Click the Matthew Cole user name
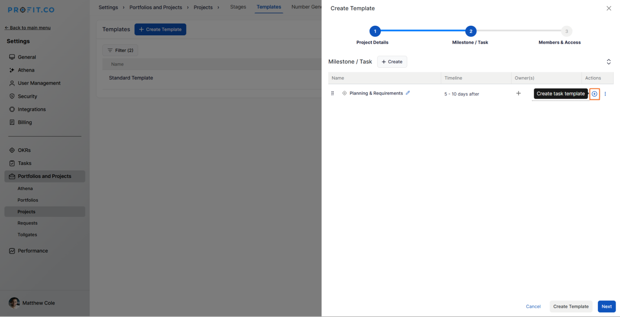620x317 pixels. [38, 303]
